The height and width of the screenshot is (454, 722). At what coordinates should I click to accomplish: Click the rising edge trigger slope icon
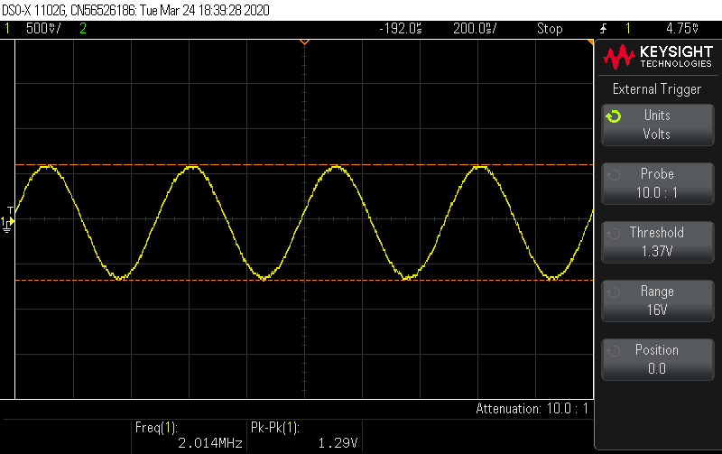pos(603,29)
